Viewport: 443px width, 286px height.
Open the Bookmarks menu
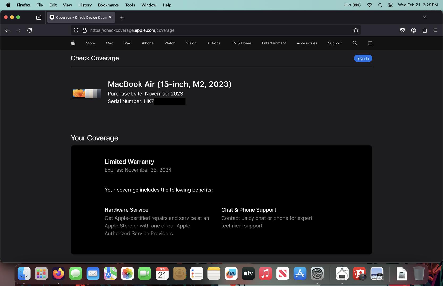click(x=108, y=5)
